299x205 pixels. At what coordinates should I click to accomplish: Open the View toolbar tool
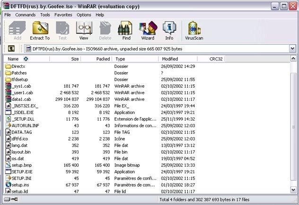tap(84, 31)
